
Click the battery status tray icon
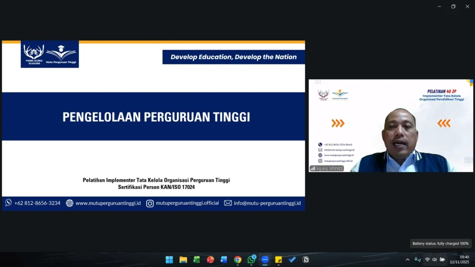pos(442,260)
